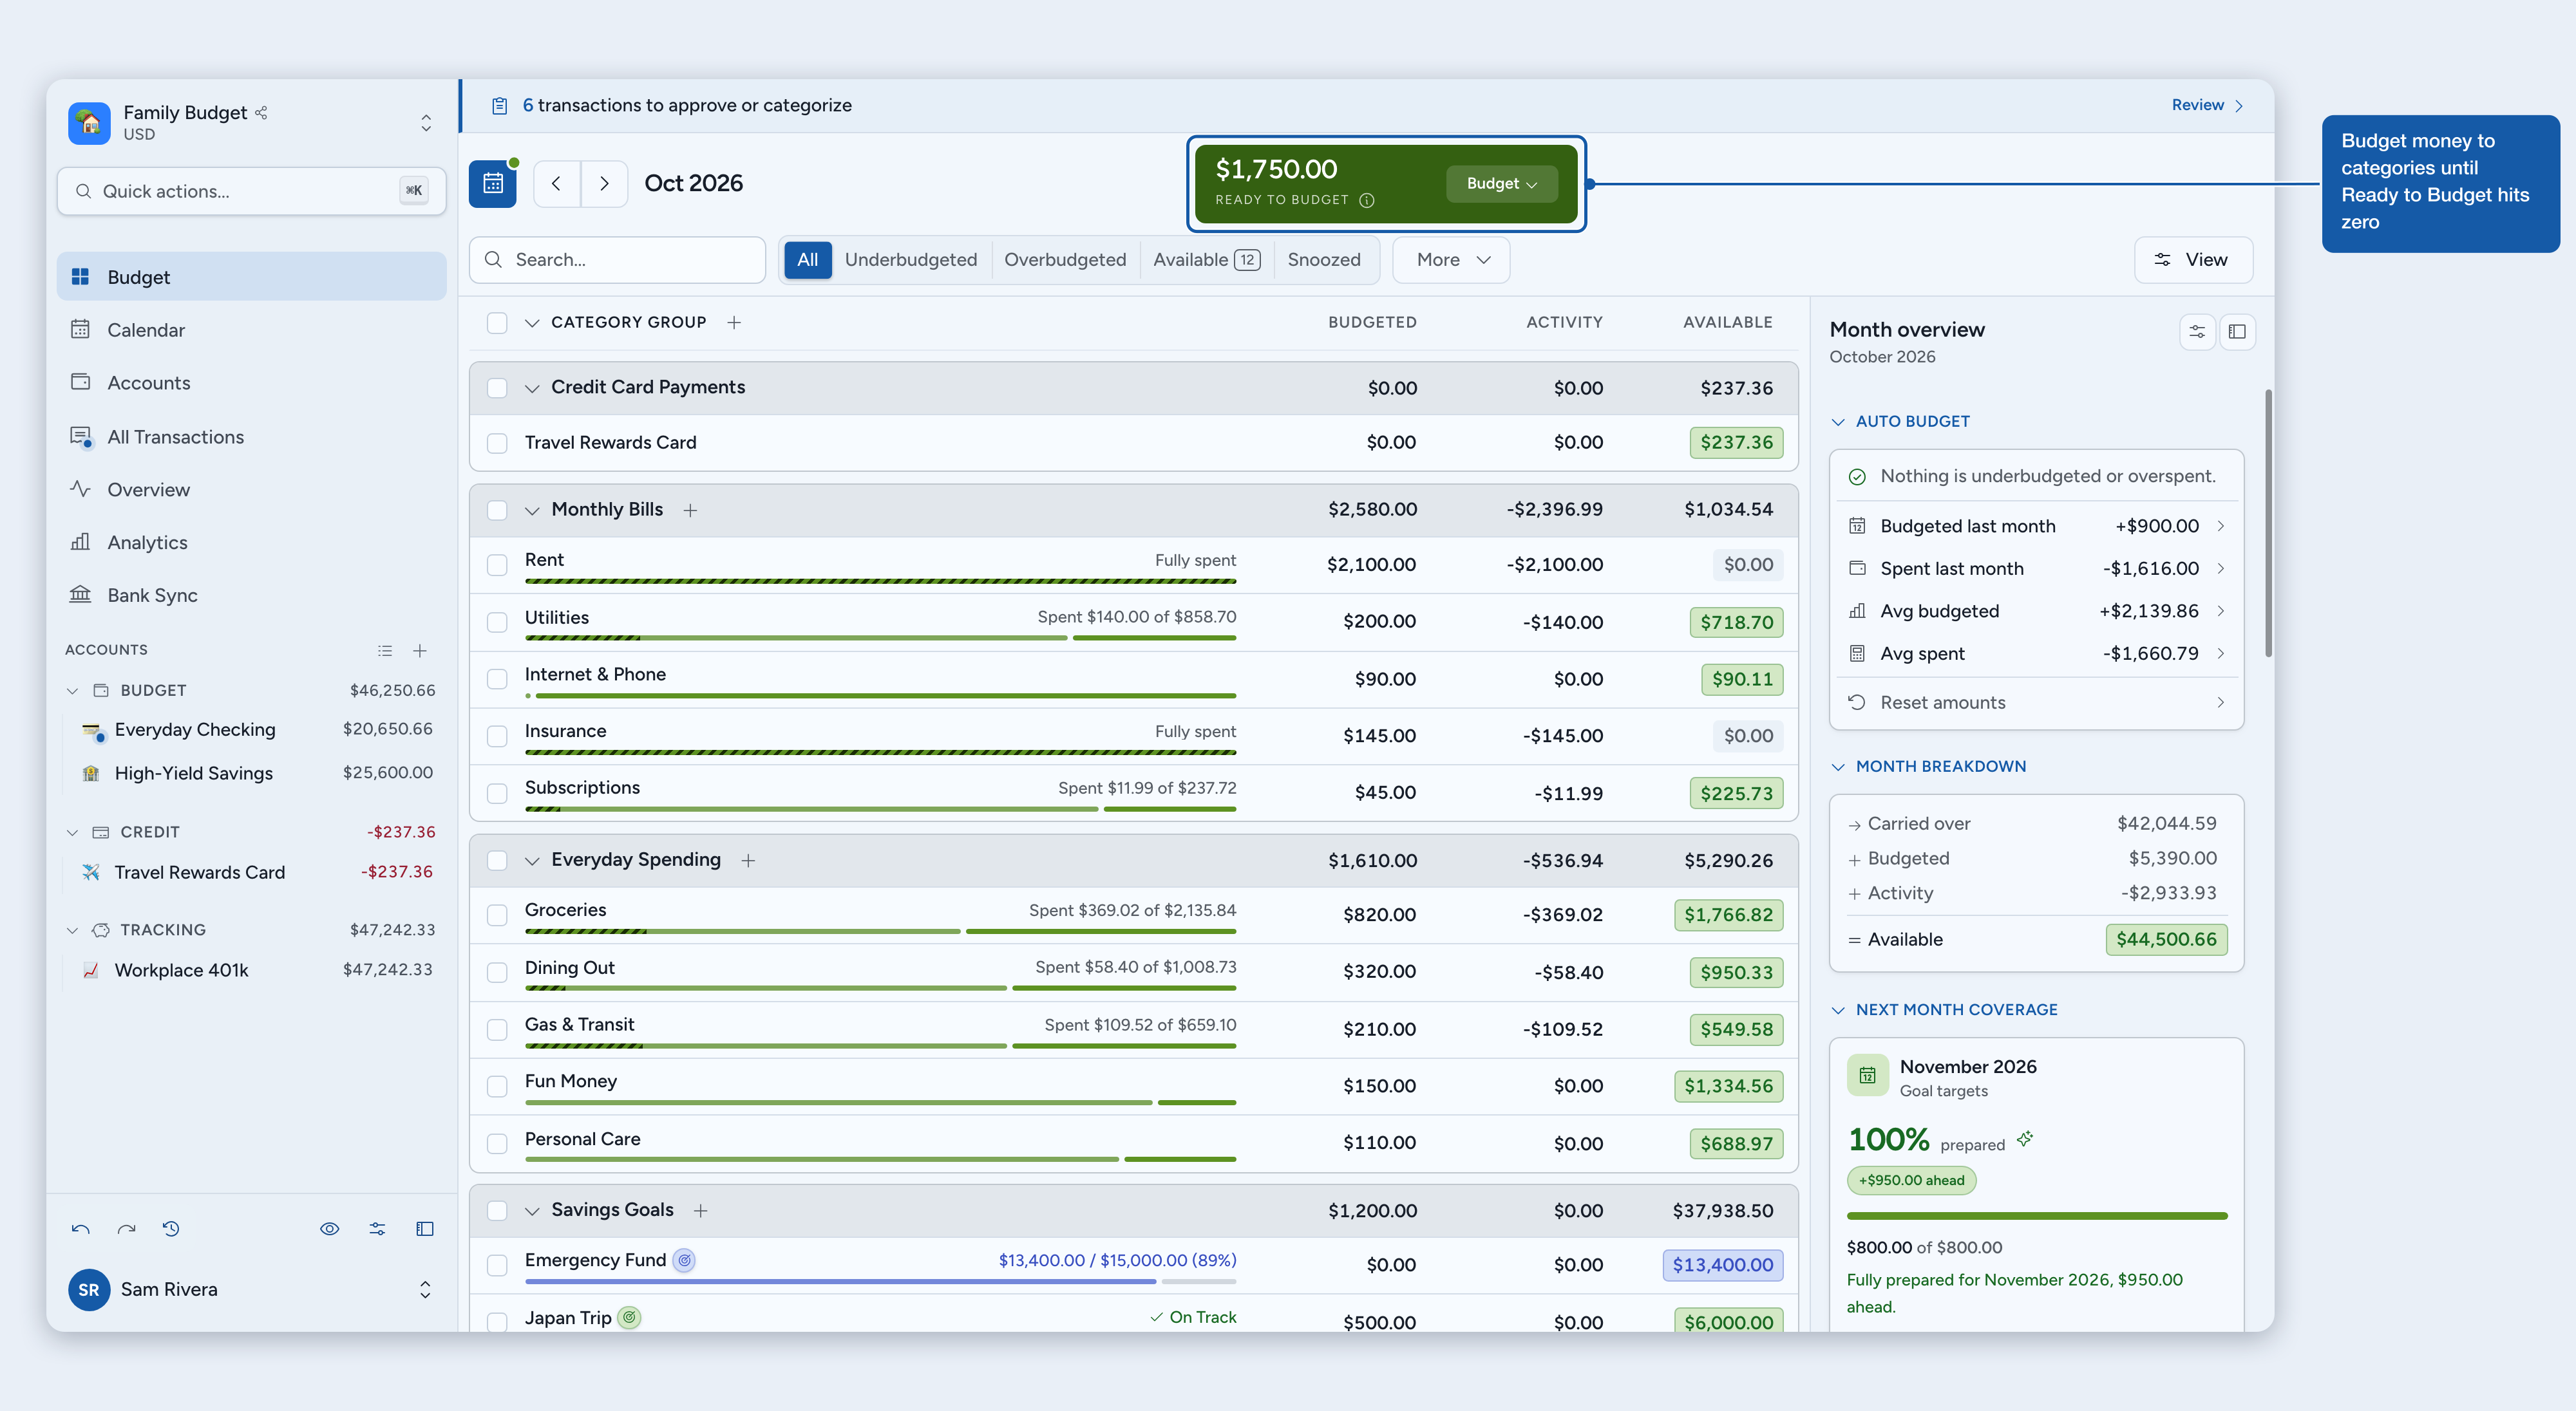This screenshot has height=1411, width=2576.
Task: Click the accounts list reorder icon
Action: (x=385, y=651)
